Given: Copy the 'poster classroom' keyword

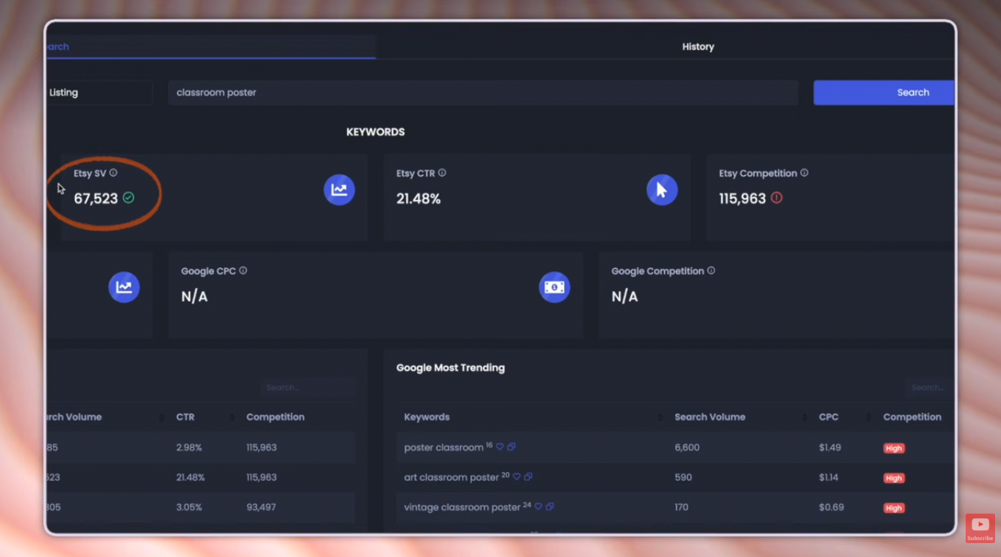Looking at the screenshot, I should tap(511, 447).
